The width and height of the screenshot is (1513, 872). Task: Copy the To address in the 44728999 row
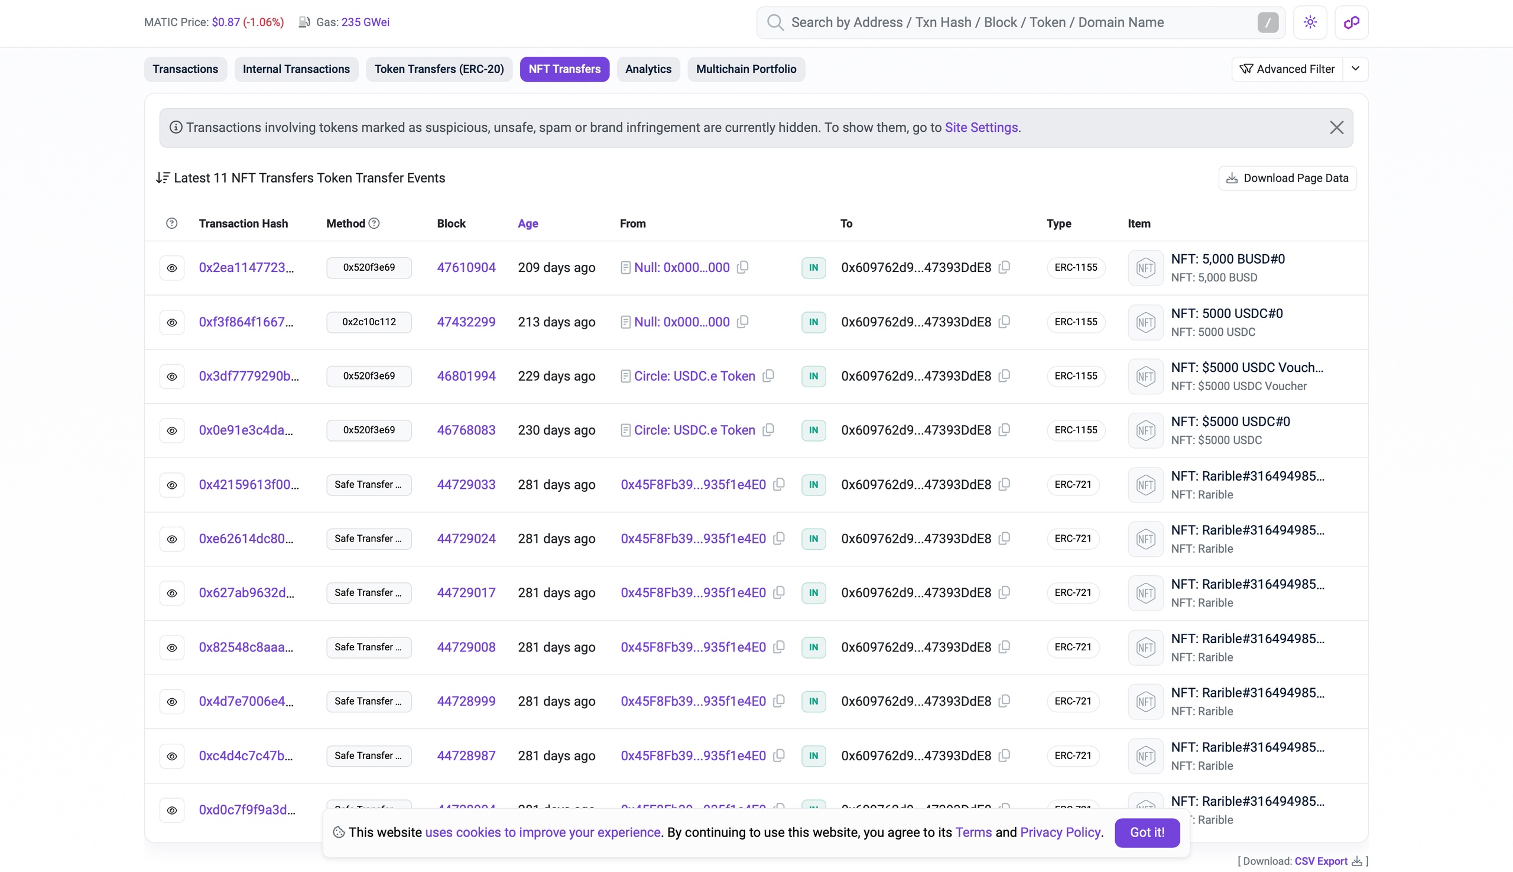[1004, 701]
